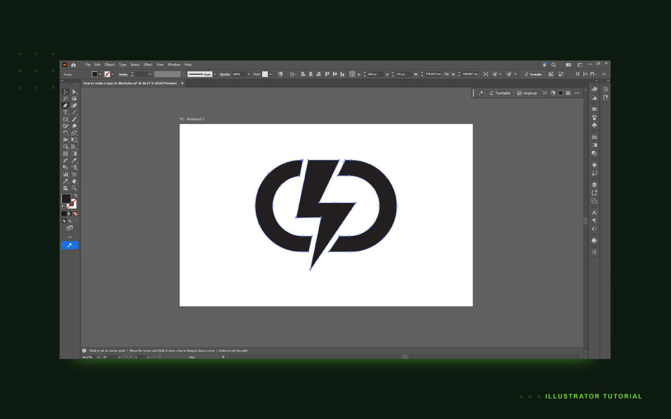Change screen mode button in toolbar
Image resolution: width=671 pixels, height=419 pixels.
pos(70,228)
